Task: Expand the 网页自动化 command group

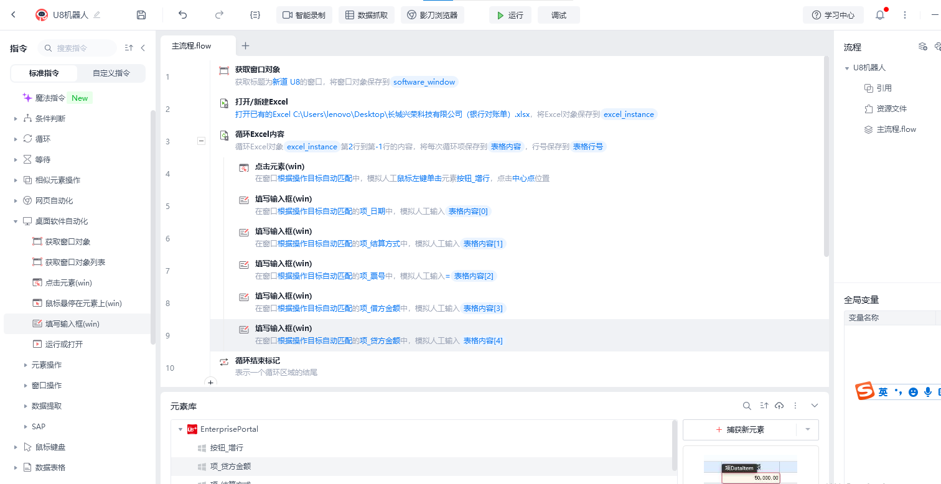Action: tap(16, 200)
